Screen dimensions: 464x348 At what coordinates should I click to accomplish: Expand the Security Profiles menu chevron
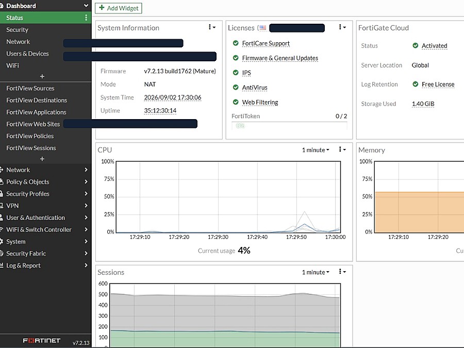86,193
